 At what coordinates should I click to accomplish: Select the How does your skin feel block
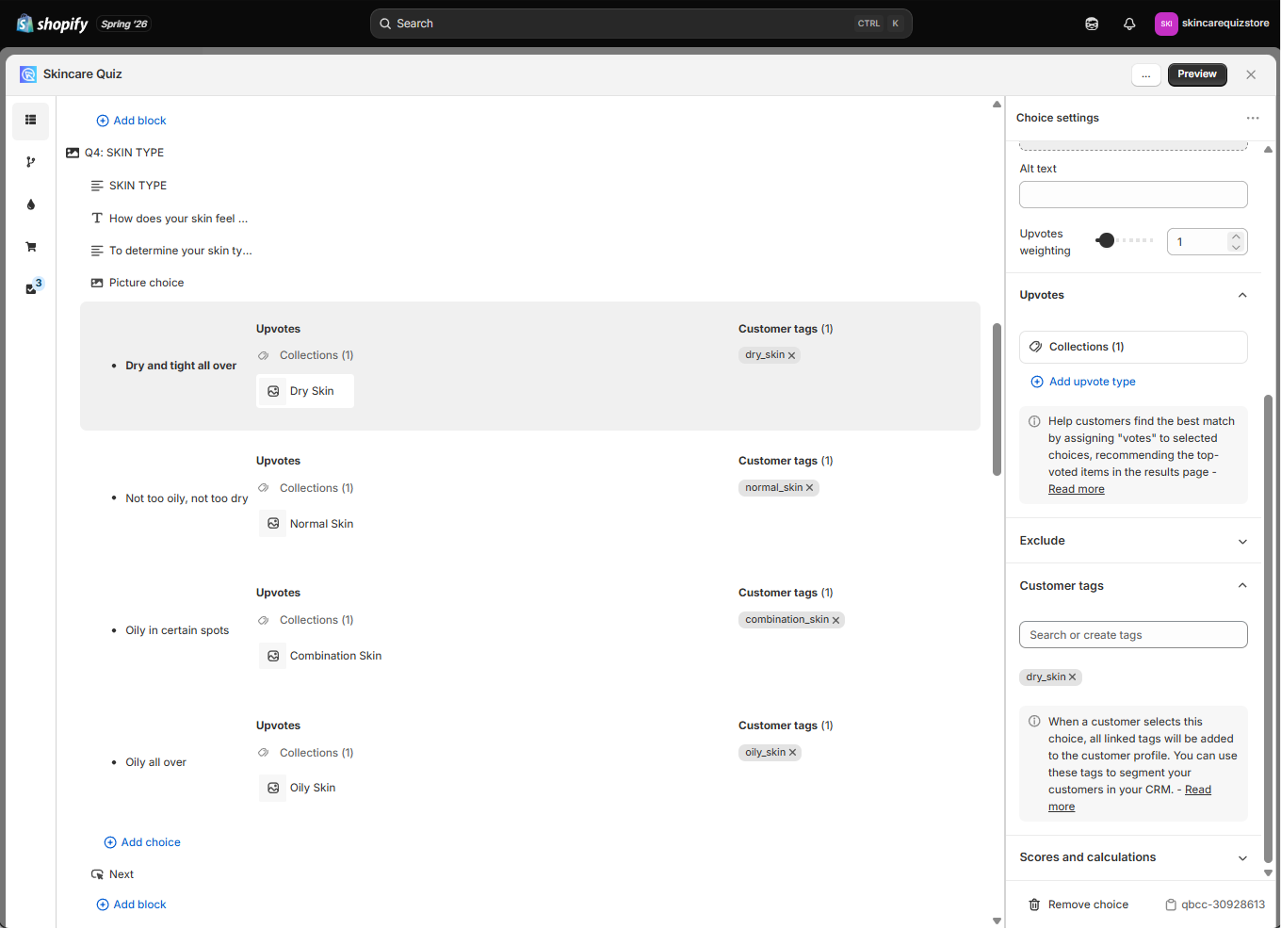pyautogui.click(x=170, y=219)
